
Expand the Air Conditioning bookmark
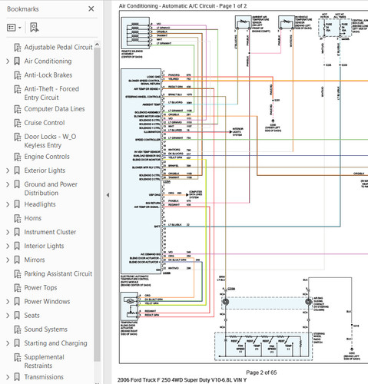8,61
